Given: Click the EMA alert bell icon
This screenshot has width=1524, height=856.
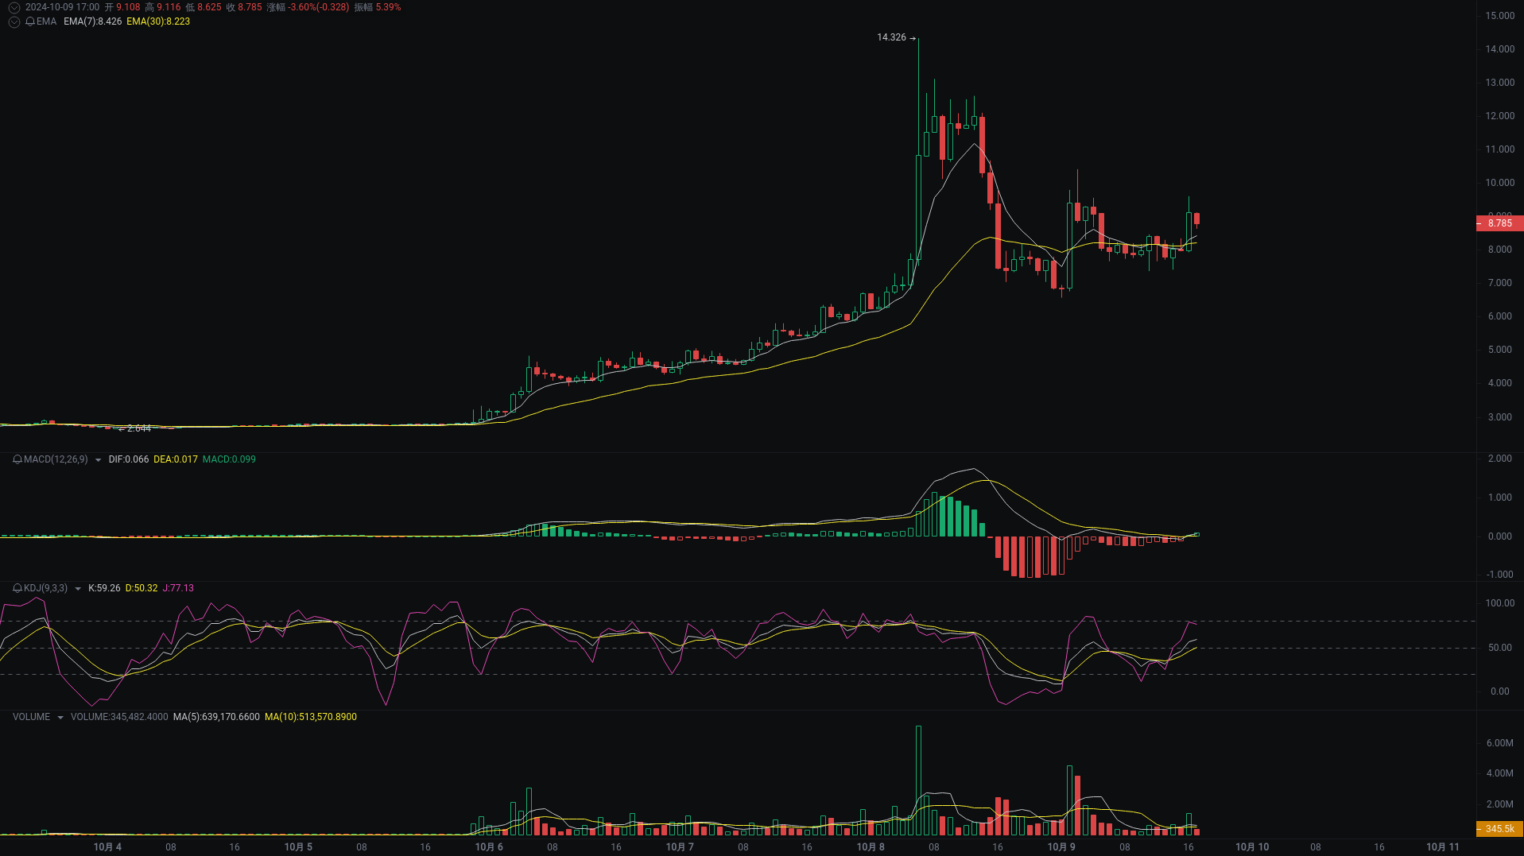Looking at the screenshot, I should point(30,21).
